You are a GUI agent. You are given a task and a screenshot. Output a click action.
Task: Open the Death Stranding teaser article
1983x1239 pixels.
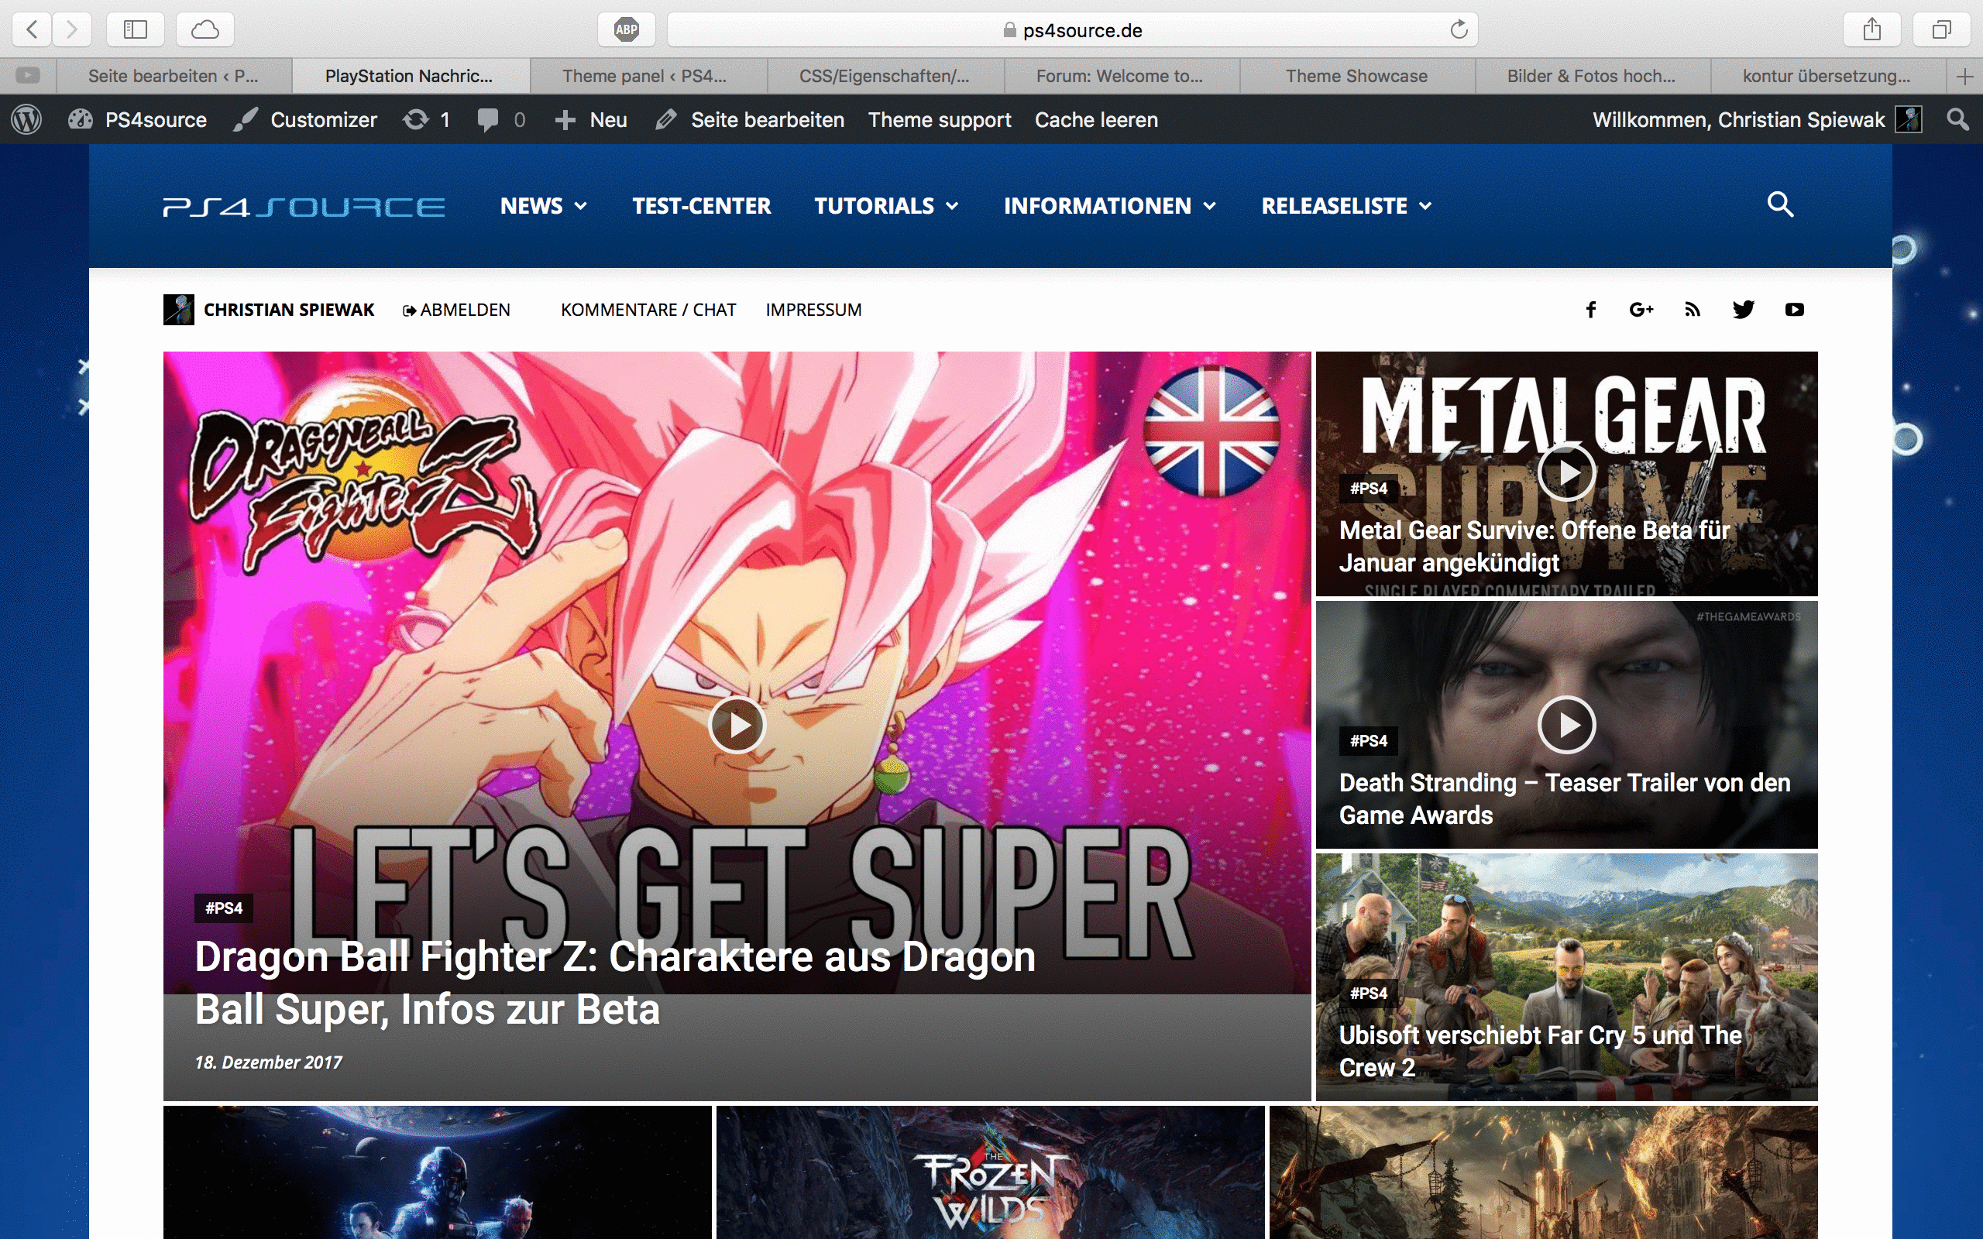coord(1564,799)
